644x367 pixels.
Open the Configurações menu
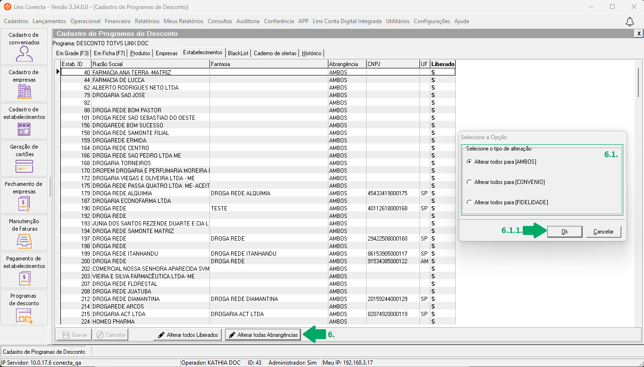432,21
